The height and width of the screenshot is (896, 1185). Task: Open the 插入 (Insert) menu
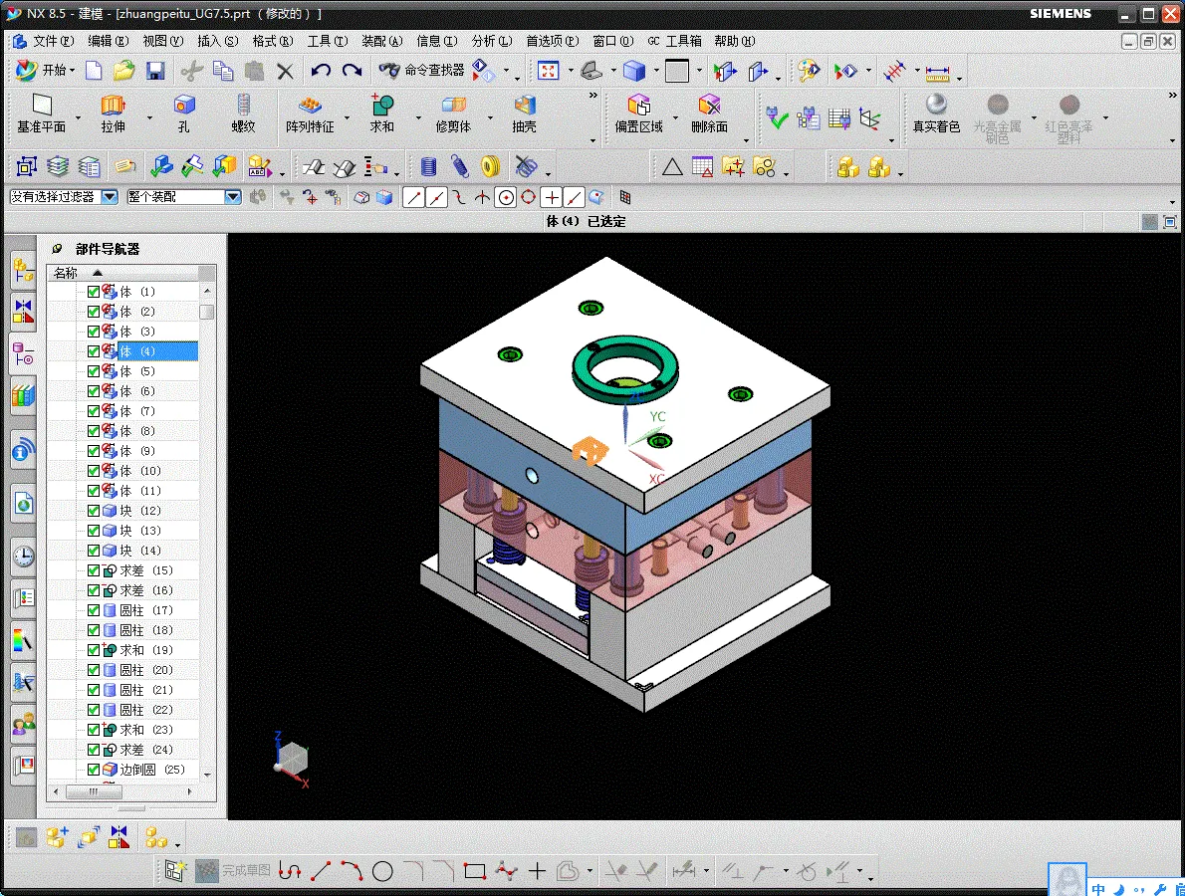[217, 41]
